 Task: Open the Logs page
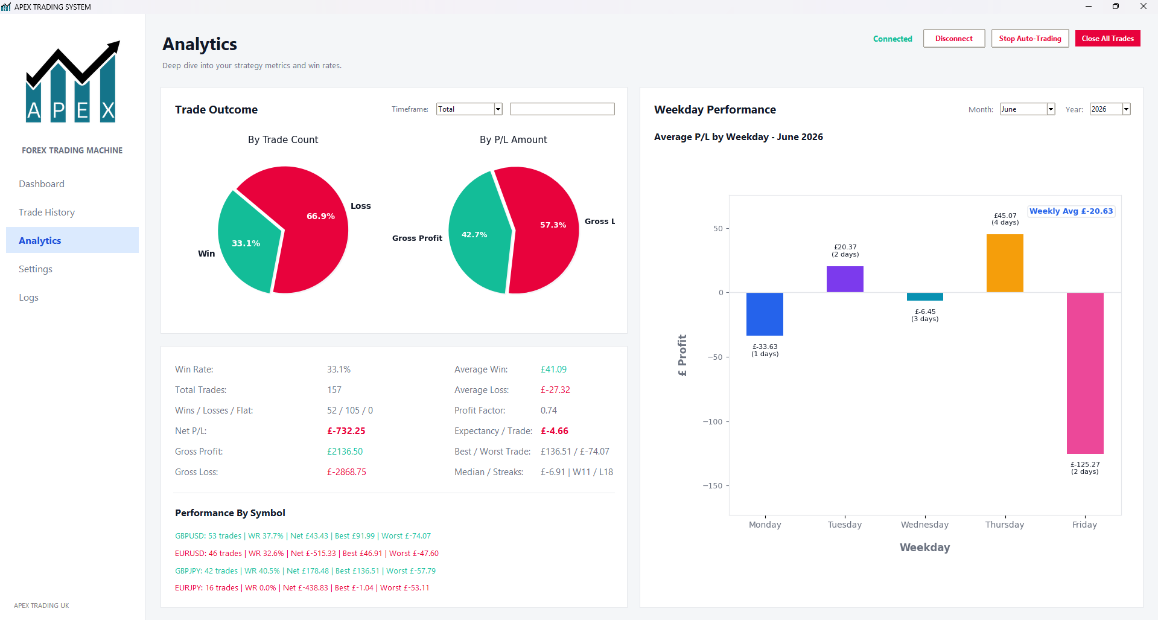pos(28,297)
